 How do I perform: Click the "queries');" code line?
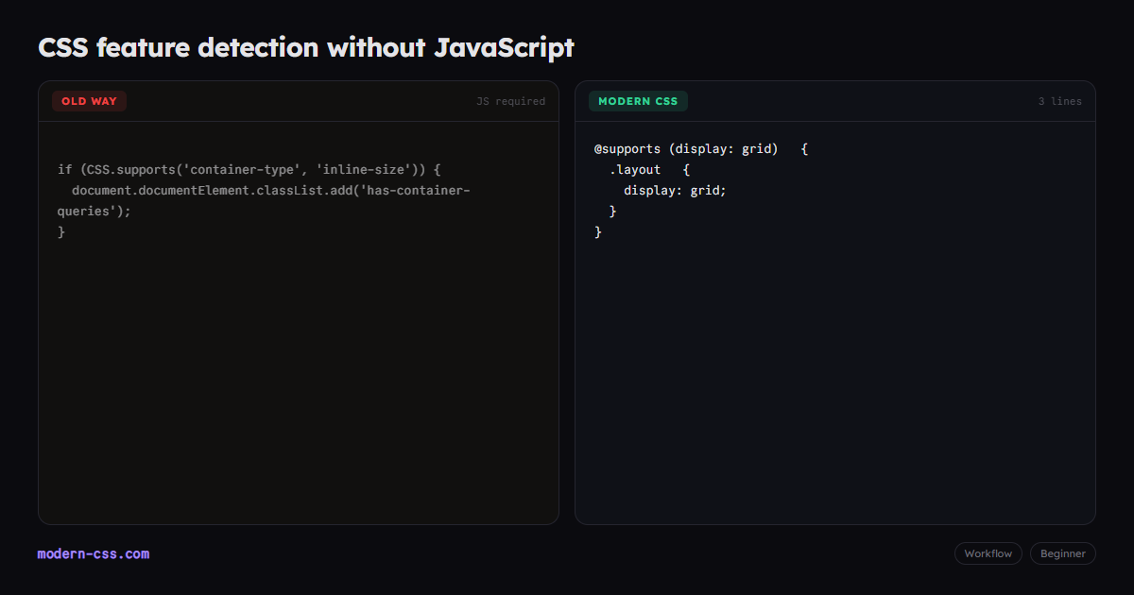tap(94, 211)
